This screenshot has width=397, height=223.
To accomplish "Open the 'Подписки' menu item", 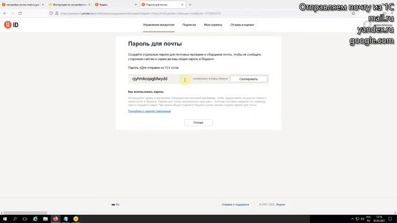I will click(189, 25).
